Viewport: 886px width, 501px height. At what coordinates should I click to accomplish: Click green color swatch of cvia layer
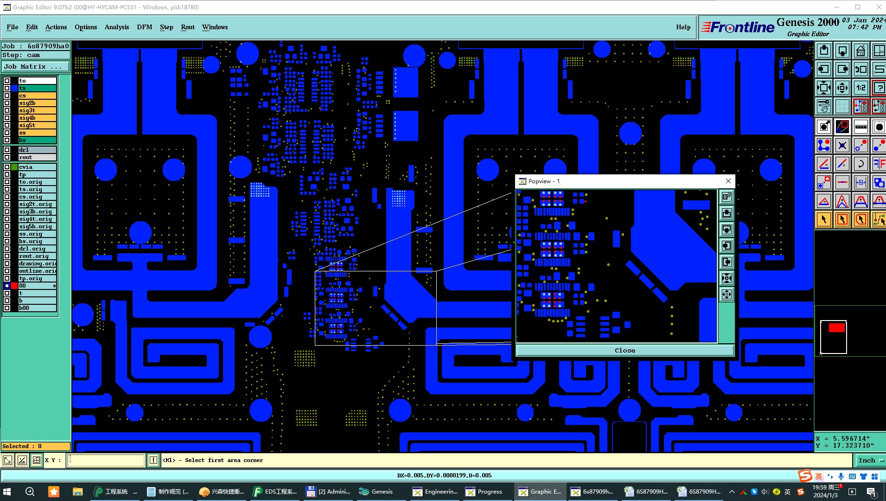[x=15, y=167]
